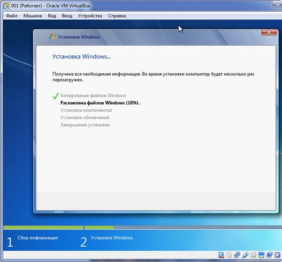Click the hard disk activity status icon
282x262 pixels.
(221, 255)
